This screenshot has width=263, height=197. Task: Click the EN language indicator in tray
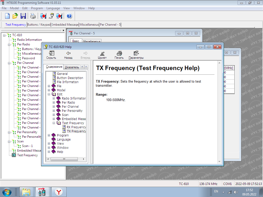[x=216, y=191]
